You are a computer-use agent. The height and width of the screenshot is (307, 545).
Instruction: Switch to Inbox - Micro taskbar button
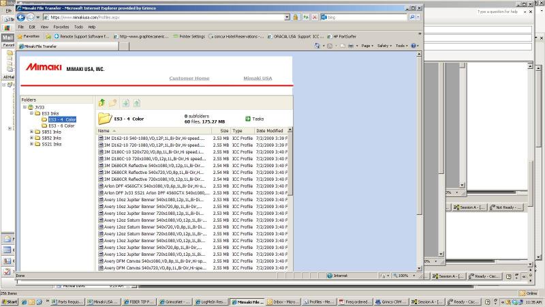(x=282, y=302)
